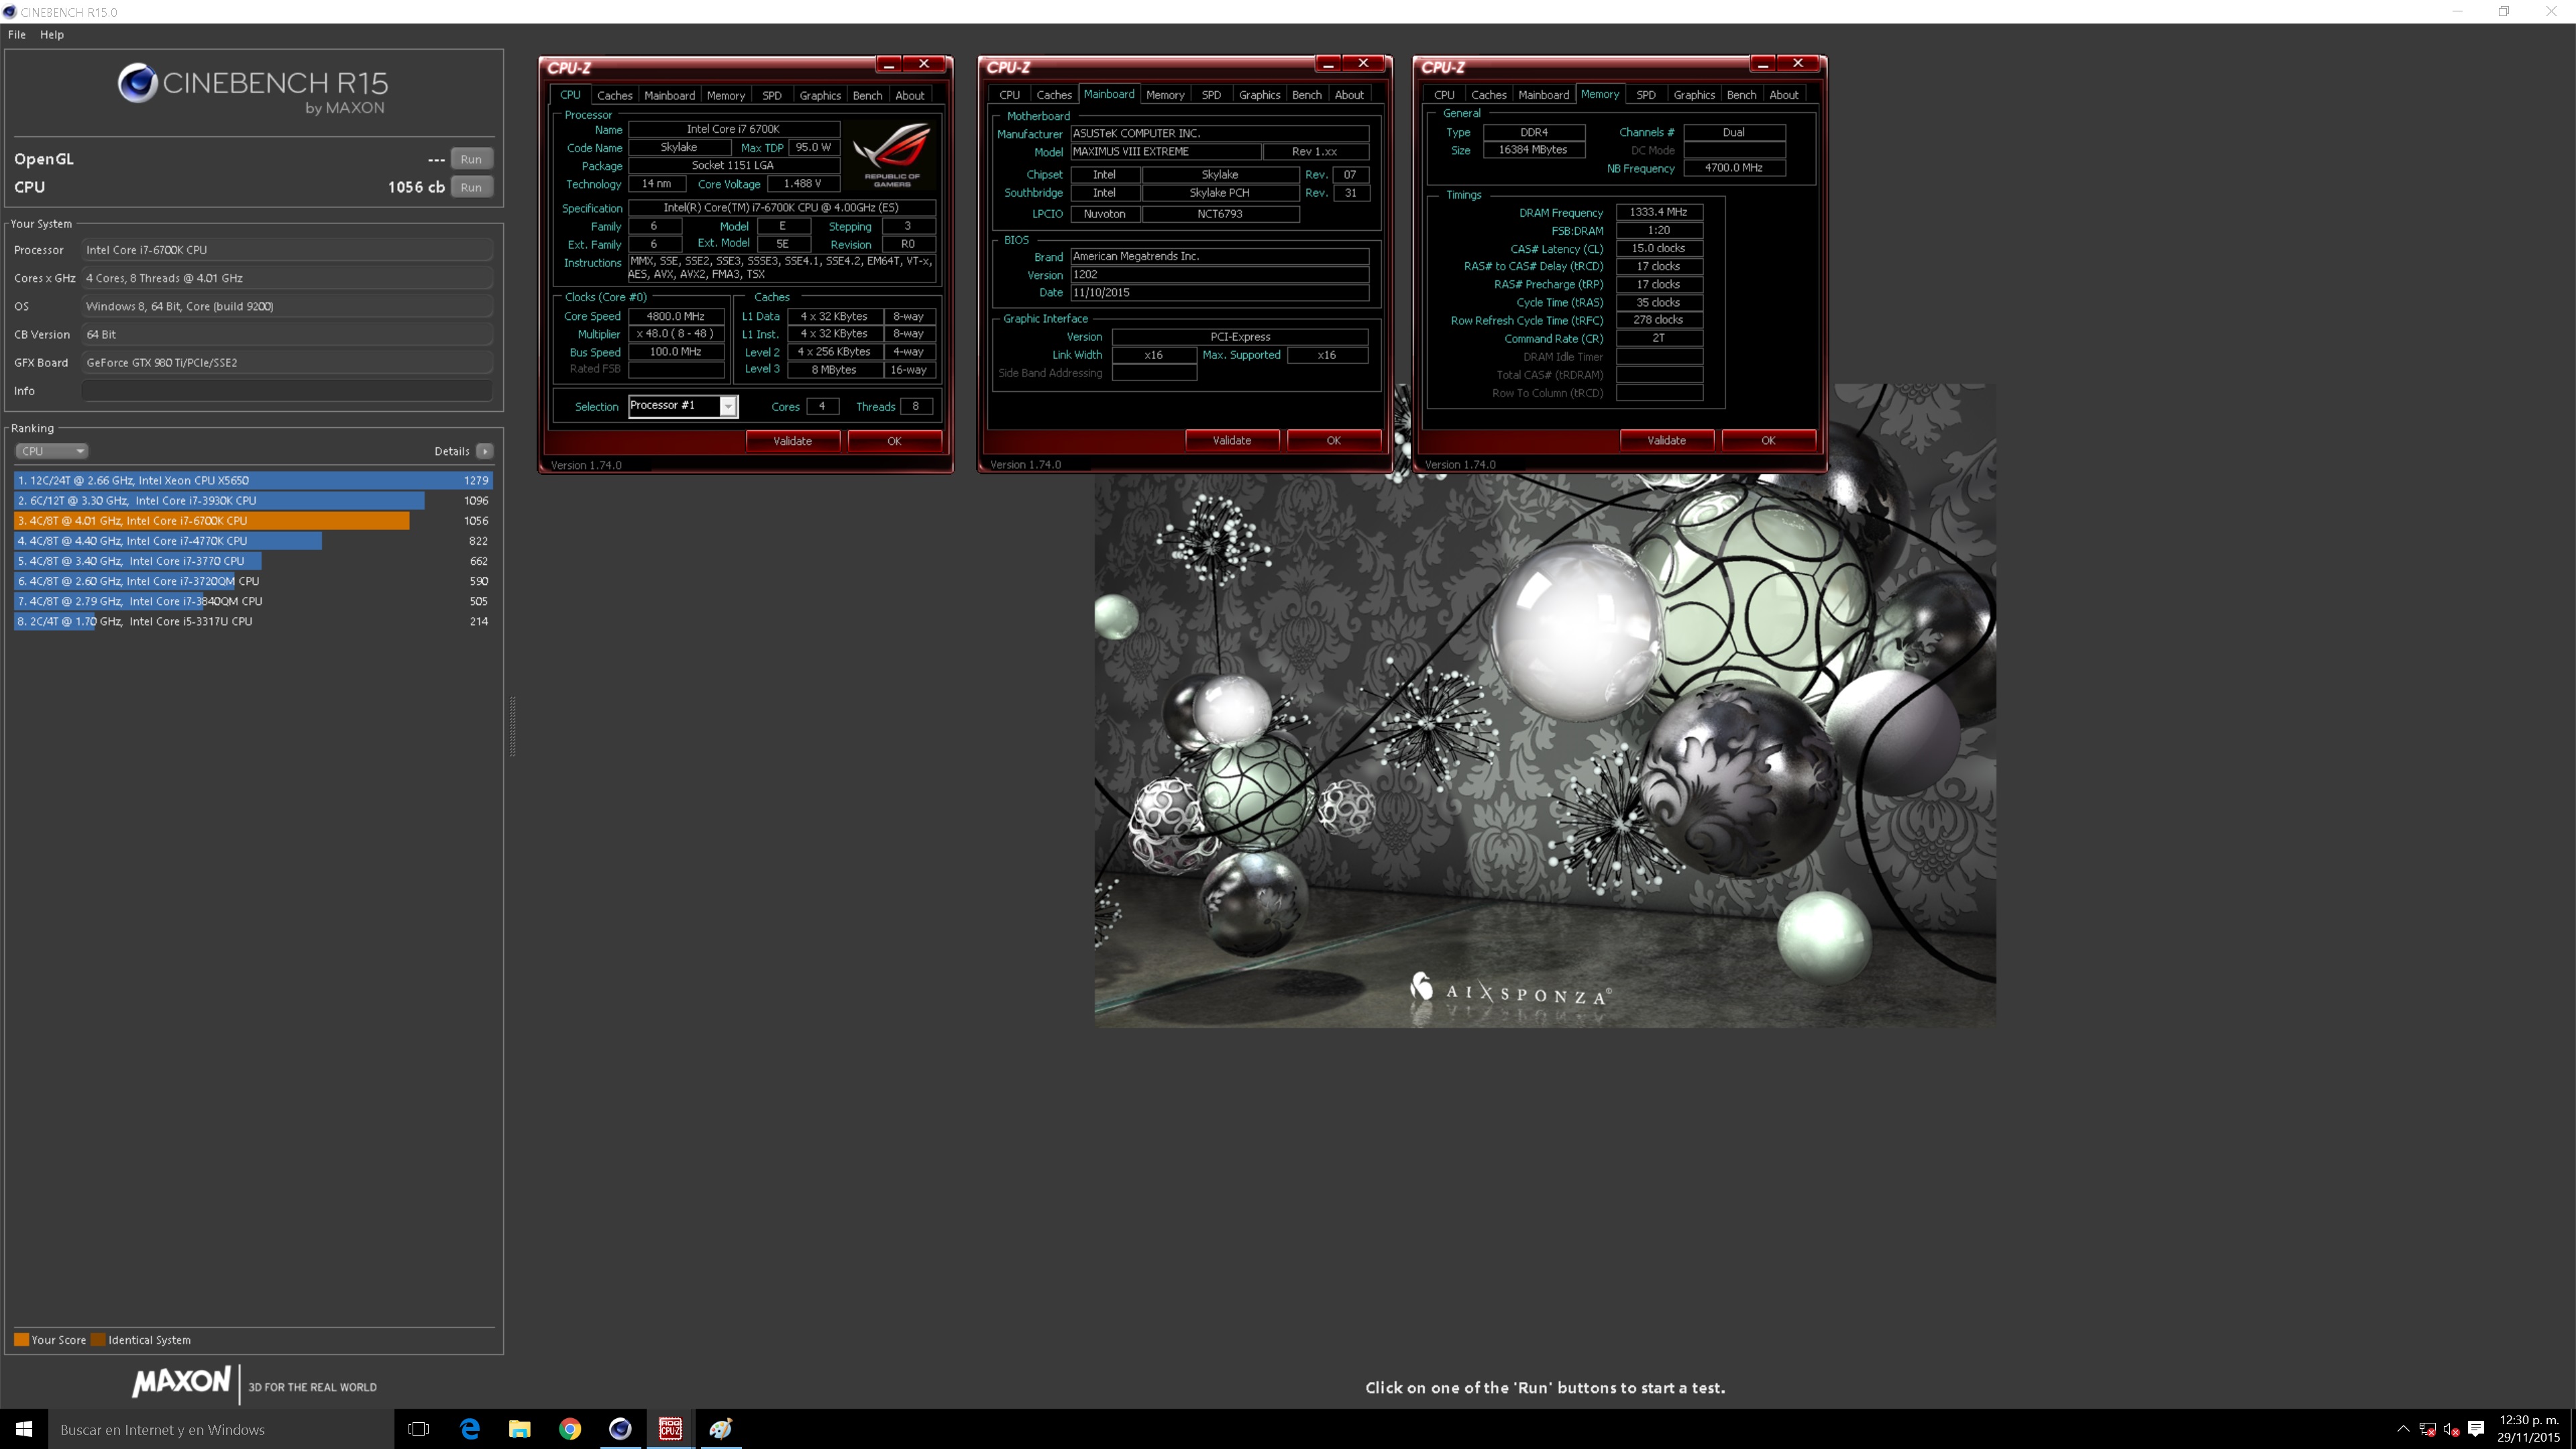
Task: Click the Cinebench R15 logo icon
Action: (137, 83)
